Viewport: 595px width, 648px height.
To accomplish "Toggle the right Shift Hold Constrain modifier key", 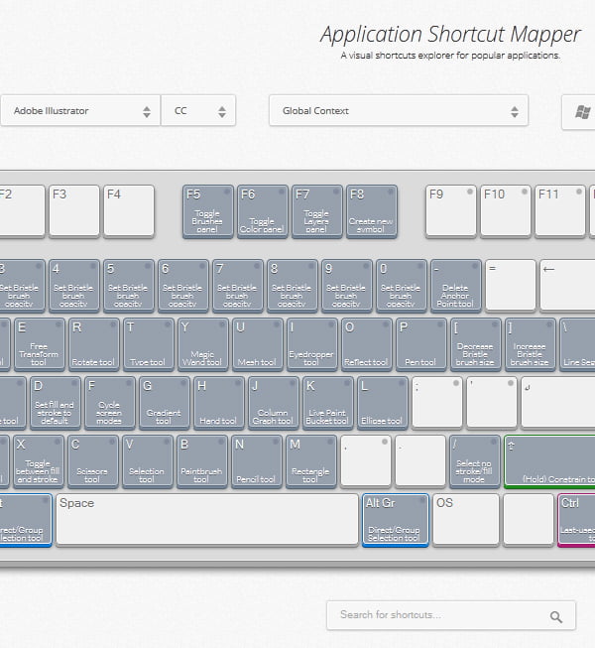I will [x=549, y=461].
